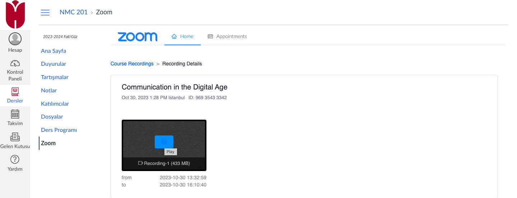This screenshot has width=517, height=198.
Task: Click the camera icon beside Recording-1
Action: [x=140, y=163]
